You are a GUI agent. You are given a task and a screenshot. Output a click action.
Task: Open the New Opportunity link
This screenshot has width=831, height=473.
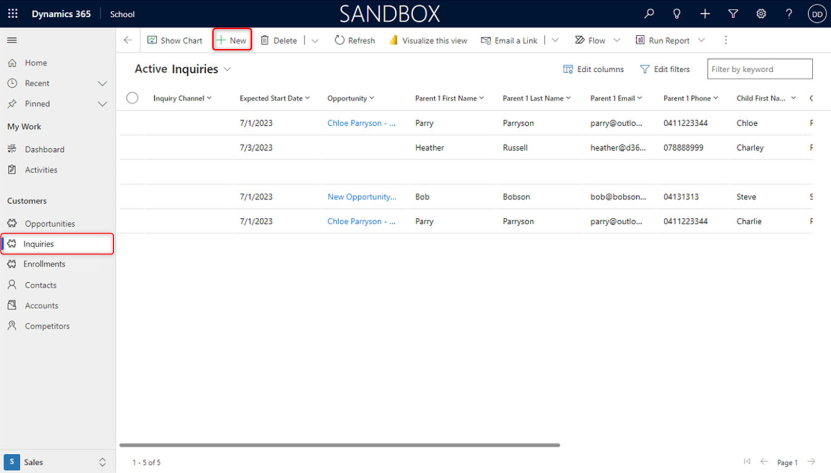[361, 197]
